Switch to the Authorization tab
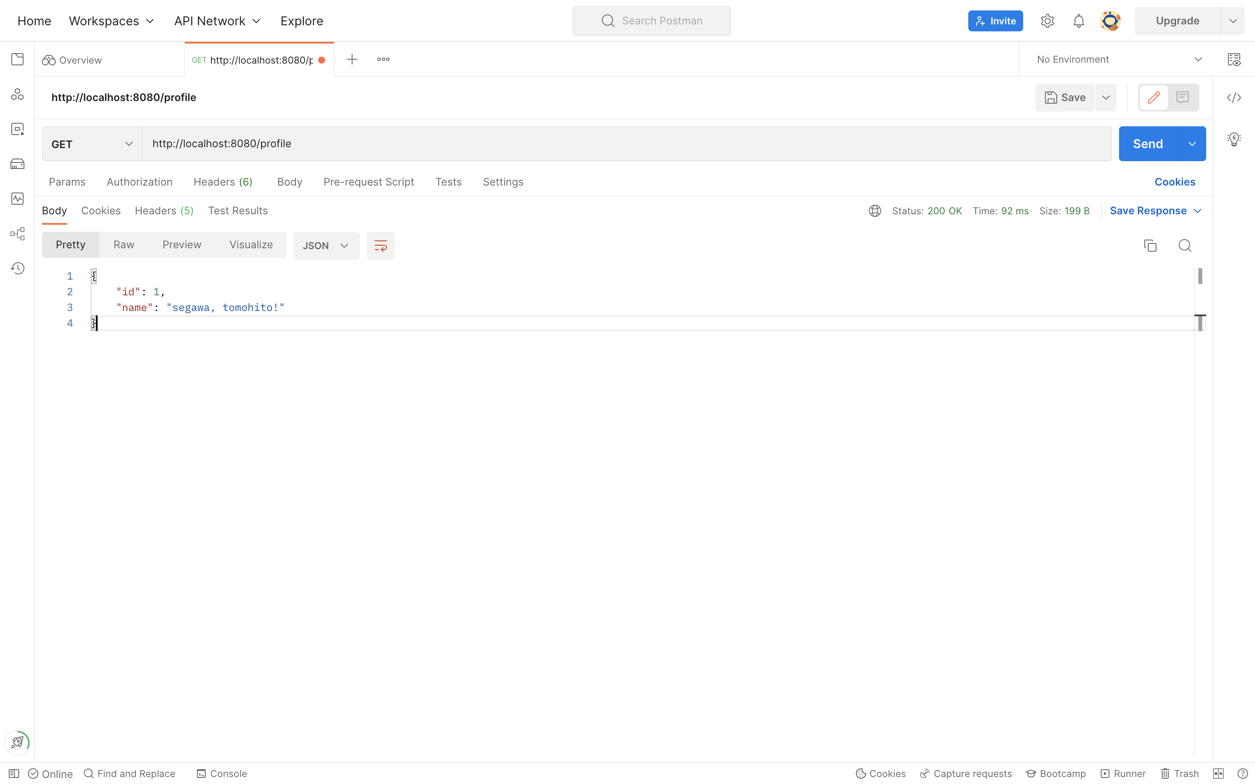The height and width of the screenshot is (784, 1255). pyautogui.click(x=139, y=182)
